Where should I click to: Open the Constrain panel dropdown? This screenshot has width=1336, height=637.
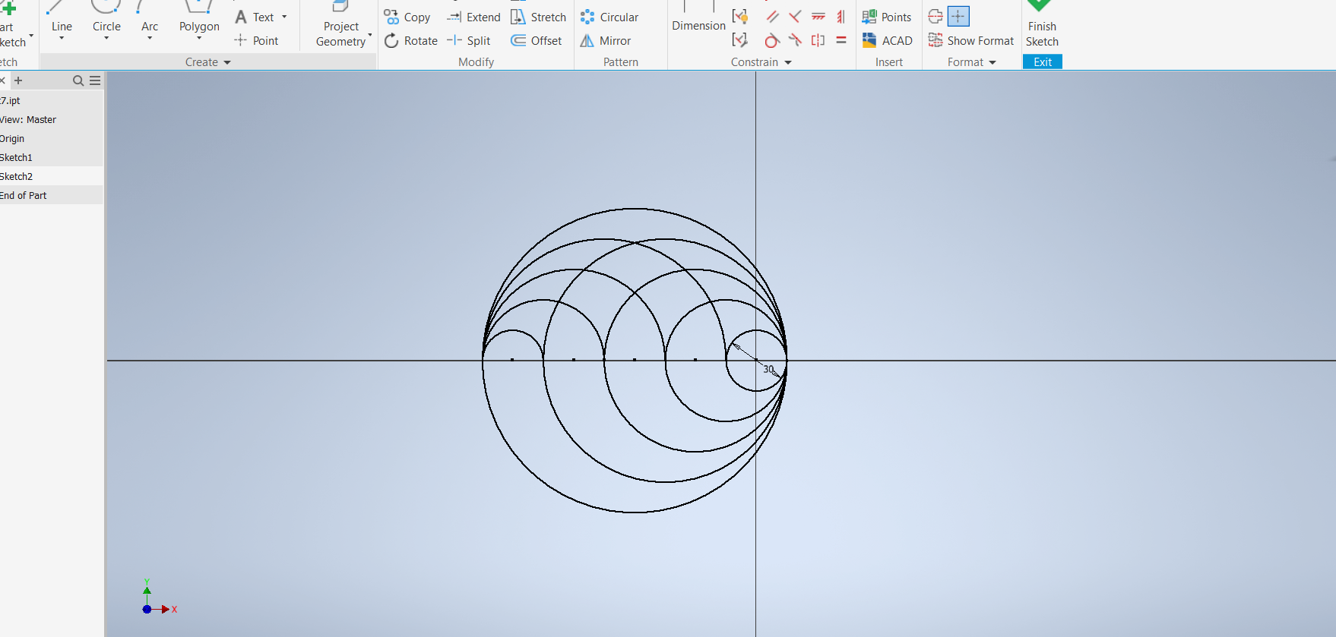pyautogui.click(x=788, y=62)
